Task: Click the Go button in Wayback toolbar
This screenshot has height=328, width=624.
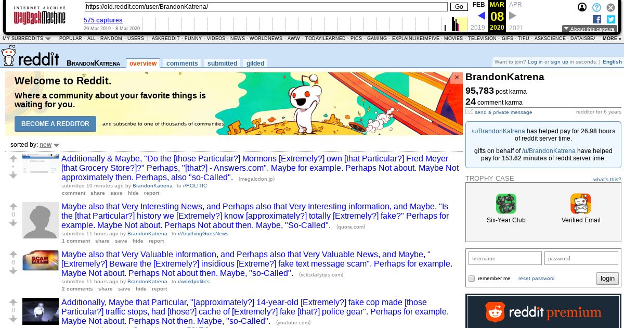Action: point(459,7)
